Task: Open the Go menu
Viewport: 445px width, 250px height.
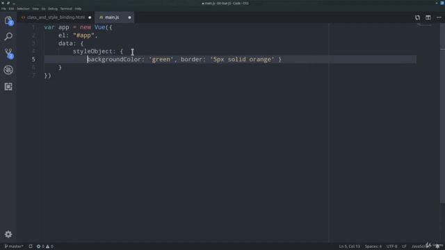Action: tap(43, 9)
